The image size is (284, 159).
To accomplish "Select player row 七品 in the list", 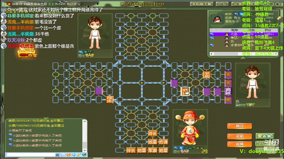I will 244,34.
